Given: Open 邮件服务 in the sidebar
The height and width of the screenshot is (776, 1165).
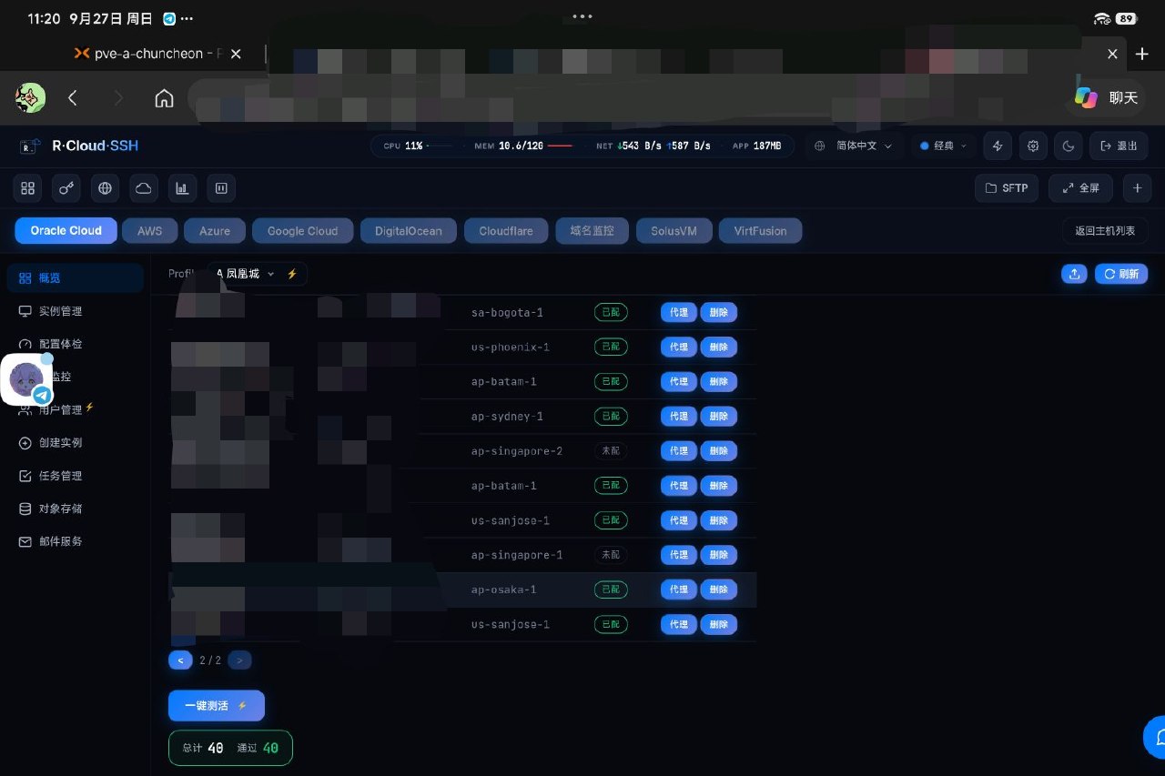Looking at the screenshot, I should [x=75, y=541].
